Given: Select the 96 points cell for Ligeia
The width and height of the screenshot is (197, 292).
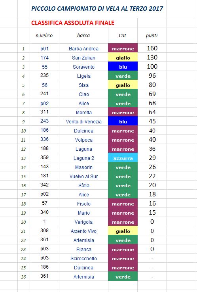Looking at the screenshot, I should [x=152, y=75].
